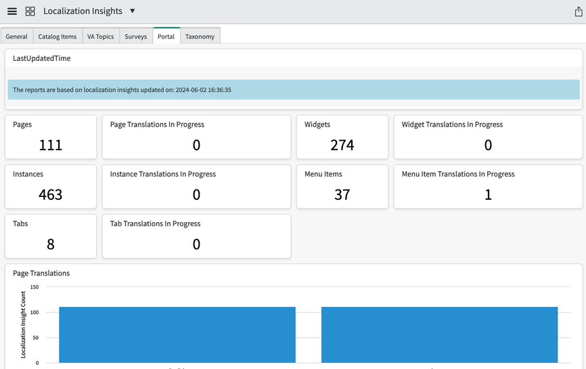Image resolution: width=586 pixels, height=369 pixels.
Task: Switch to the Catalog Items tab
Action: tap(58, 37)
